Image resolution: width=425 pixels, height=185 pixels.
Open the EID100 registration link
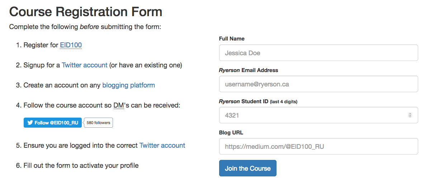pos(71,45)
